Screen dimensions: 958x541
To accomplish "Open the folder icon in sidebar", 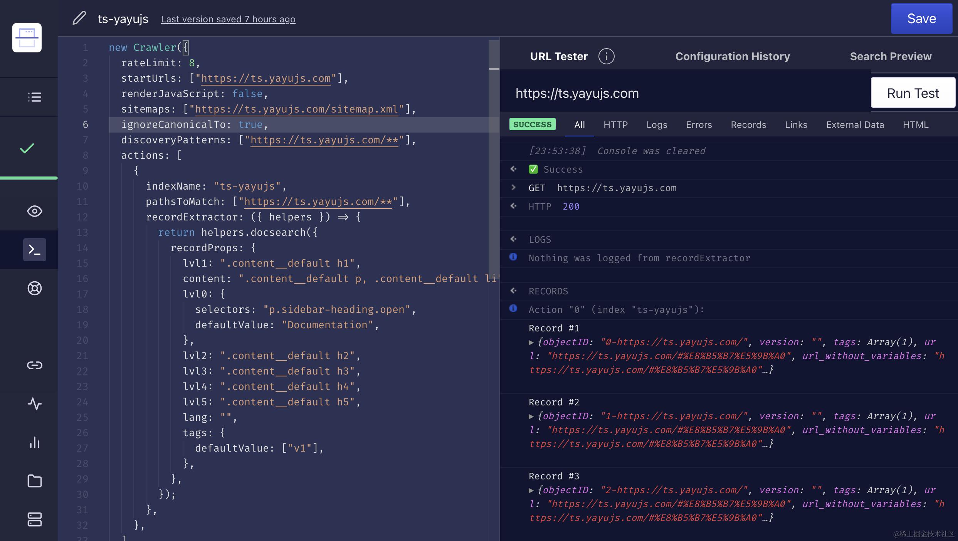I will tap(34, 481).
